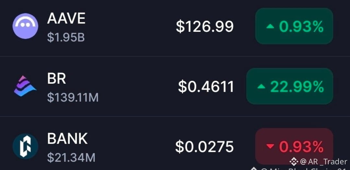Click the BANK token logo icon

click(25, 146)
